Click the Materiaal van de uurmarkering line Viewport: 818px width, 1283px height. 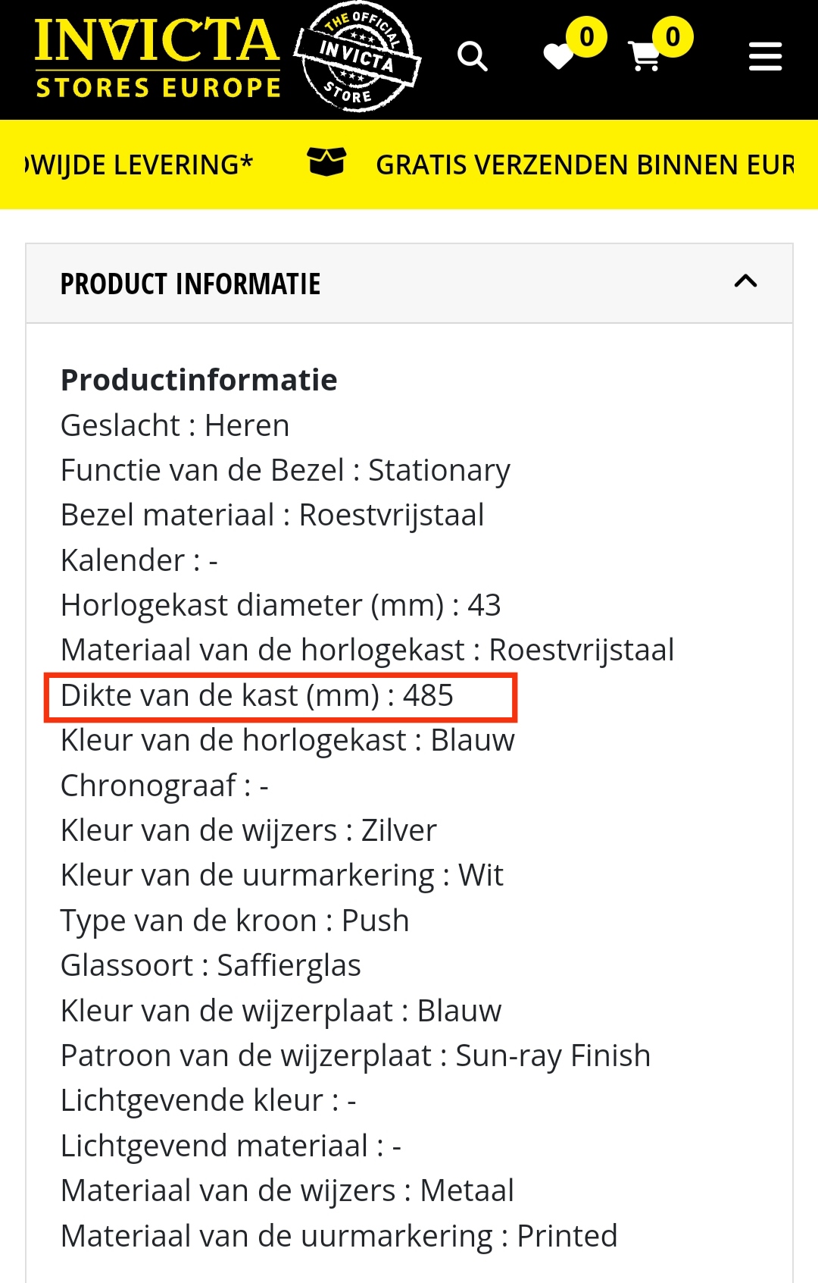pyautogui.click(x=339, y=1236)
